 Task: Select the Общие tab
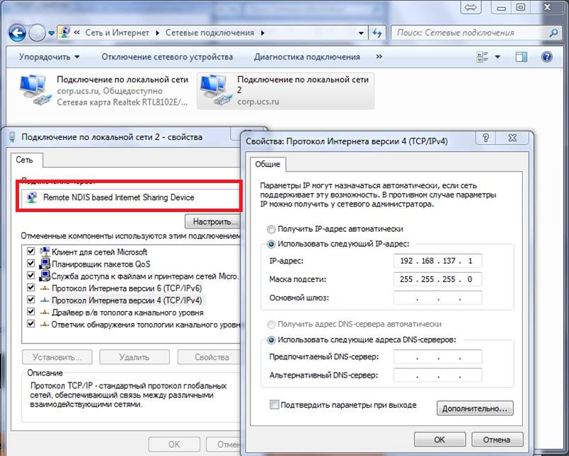coord(268,164)
